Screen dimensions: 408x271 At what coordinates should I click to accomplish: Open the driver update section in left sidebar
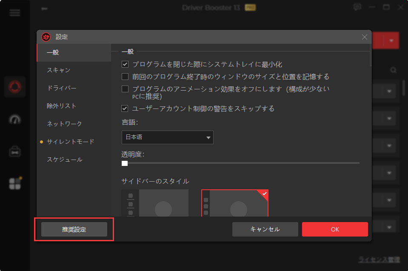pyautogui.click(x=15, y=87)
